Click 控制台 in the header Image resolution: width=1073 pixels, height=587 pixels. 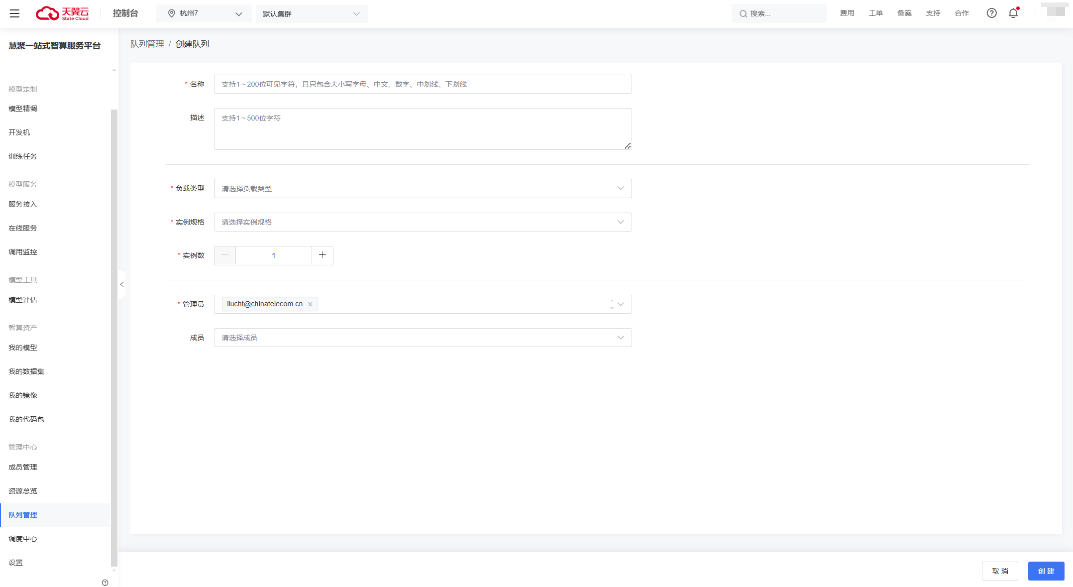[125, 13]
